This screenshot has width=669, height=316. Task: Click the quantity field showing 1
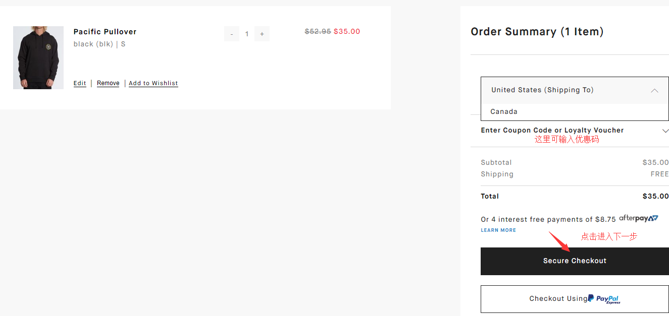(247, 34)
